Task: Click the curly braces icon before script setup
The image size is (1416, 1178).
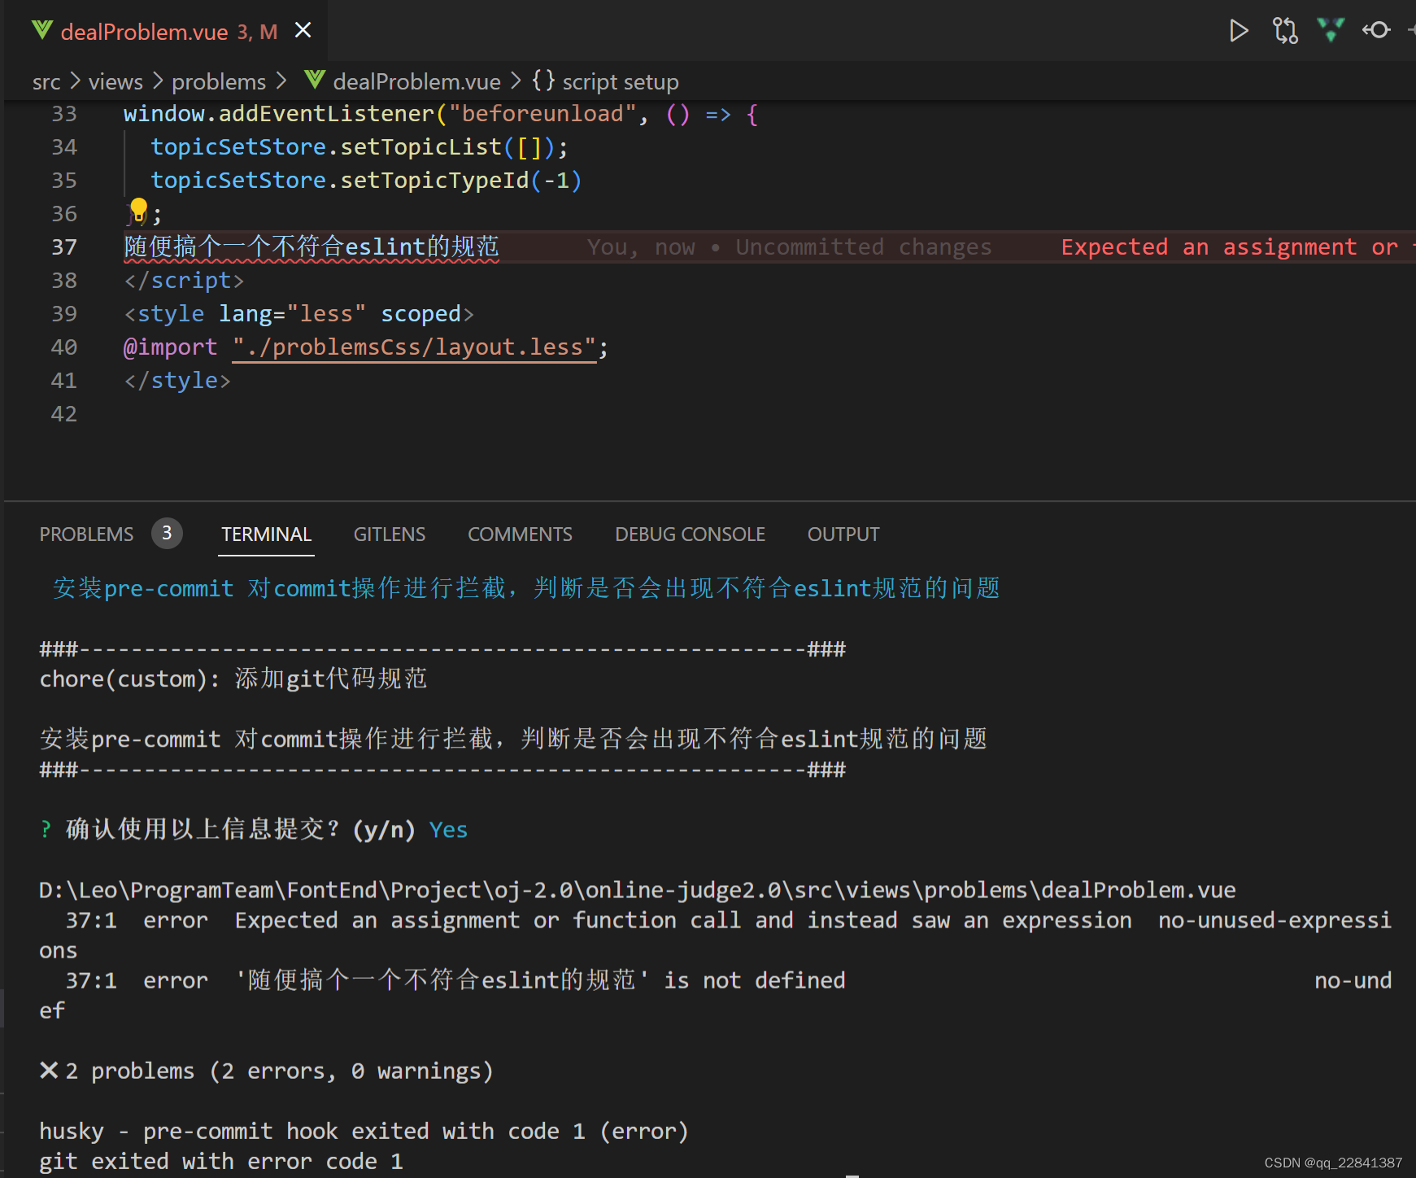Action: coord(543,81)
